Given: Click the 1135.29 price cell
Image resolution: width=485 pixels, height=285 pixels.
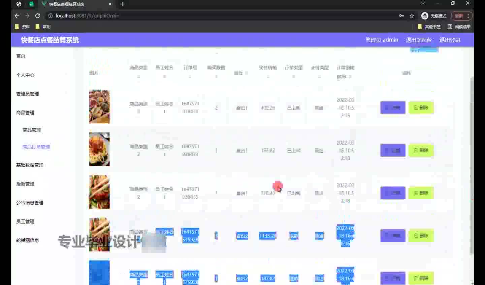Looking at the screenshot, I should point(268,236).
